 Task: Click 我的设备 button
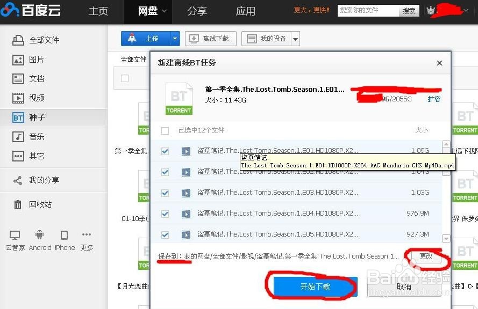(x=267, y=39)
